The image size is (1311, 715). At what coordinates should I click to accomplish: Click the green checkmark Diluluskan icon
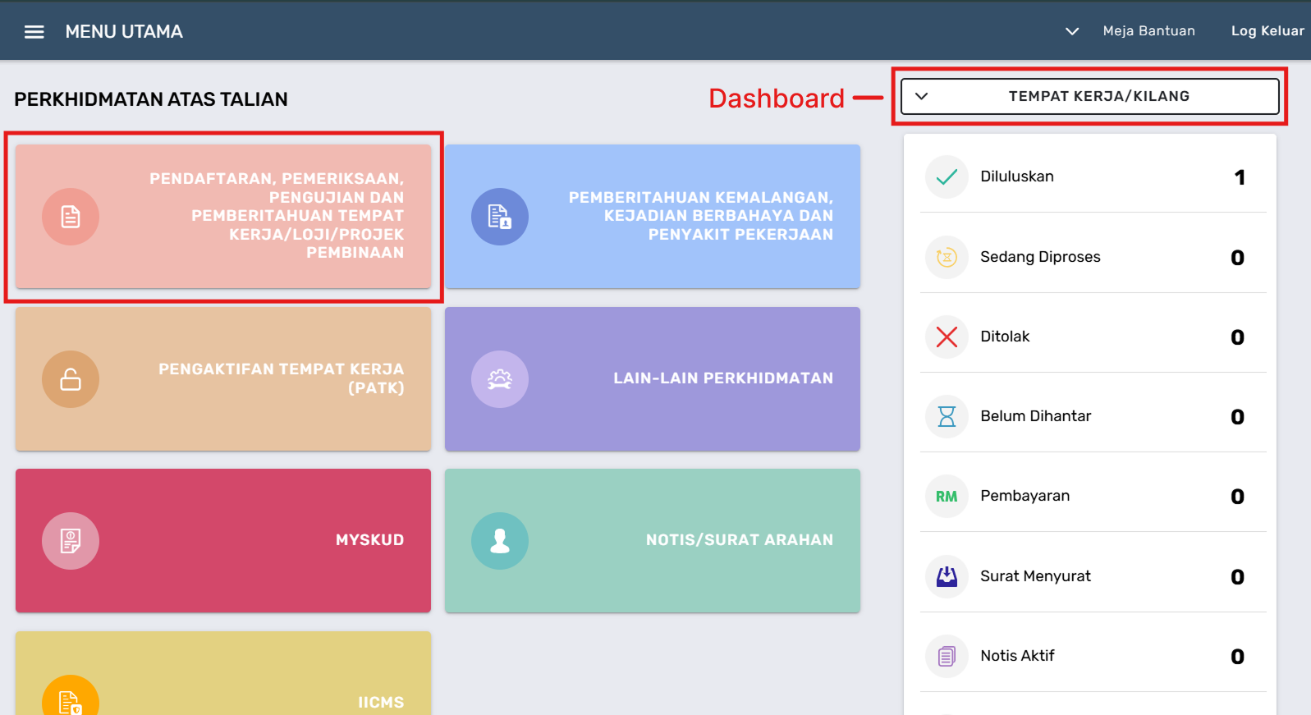(947, 177)
